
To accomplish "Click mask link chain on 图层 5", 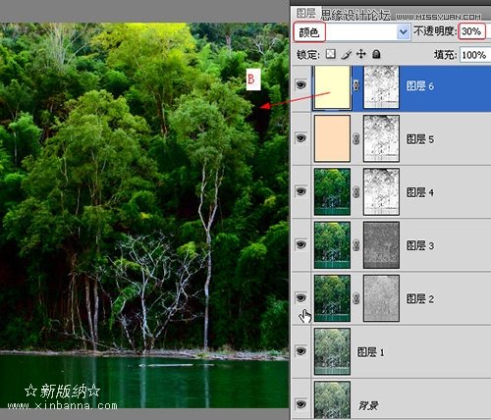I will point(356,138).
